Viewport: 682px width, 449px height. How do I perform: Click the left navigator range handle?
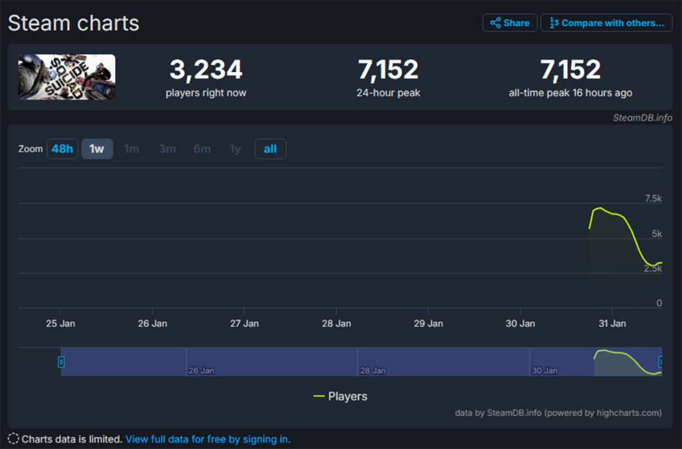coord(61,362)
